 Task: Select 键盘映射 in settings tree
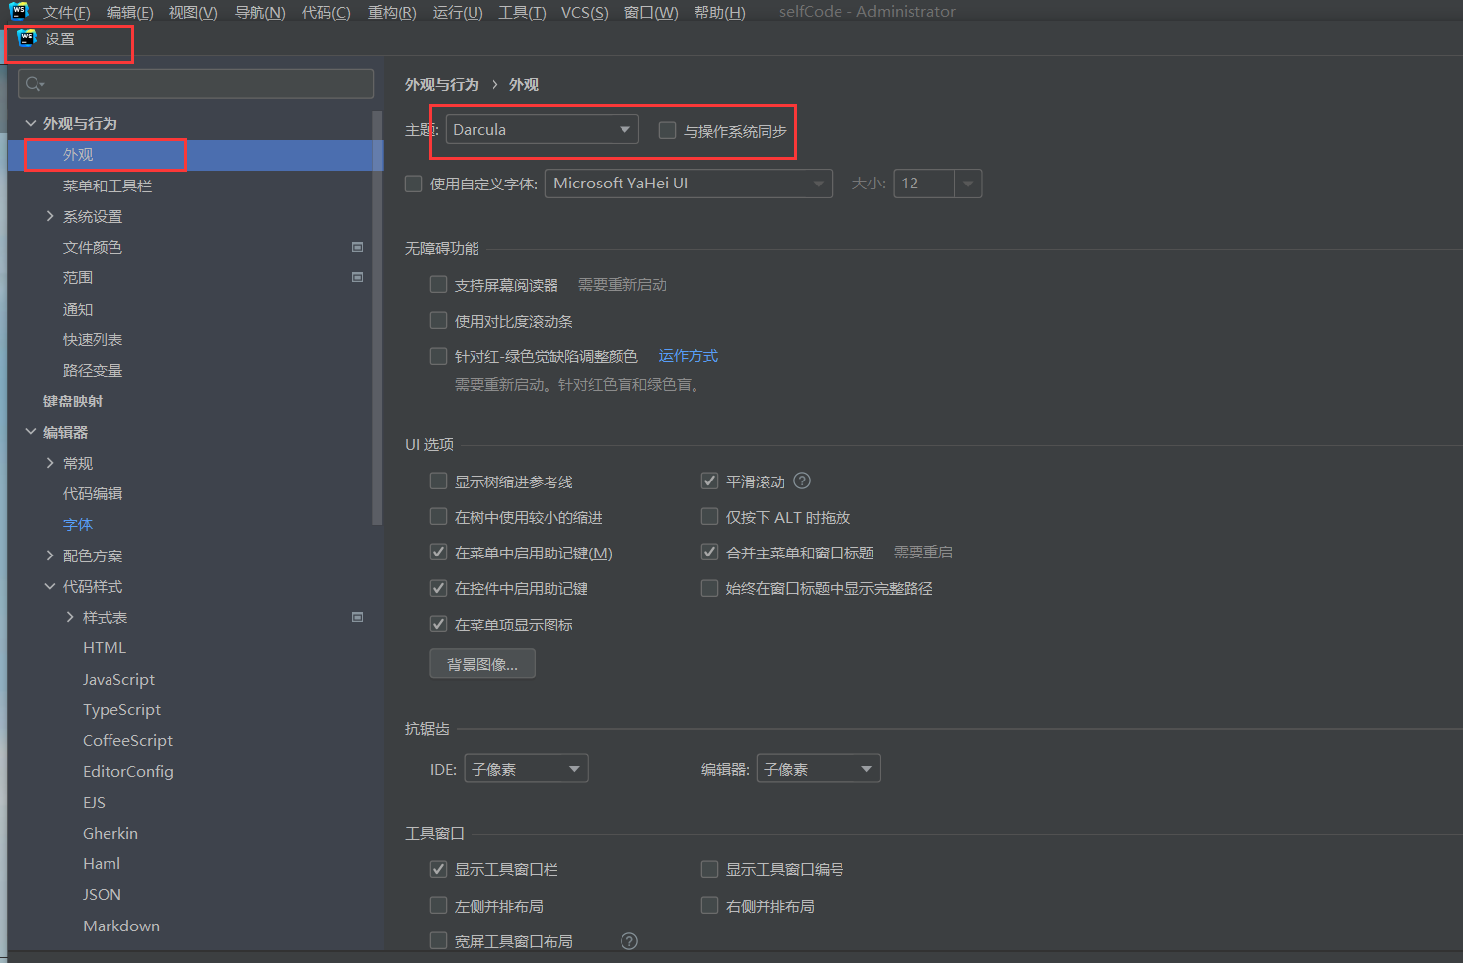point(73,402)
